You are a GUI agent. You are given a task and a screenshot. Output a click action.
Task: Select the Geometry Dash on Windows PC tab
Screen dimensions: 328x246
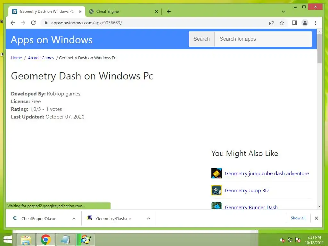47,12
